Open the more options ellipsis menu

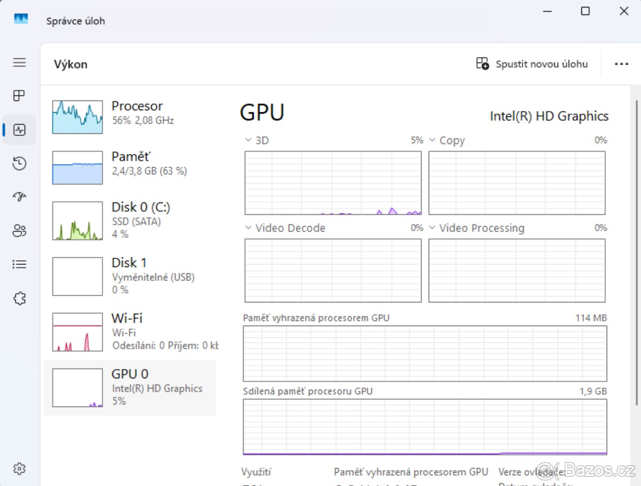[x=621, y=64]
